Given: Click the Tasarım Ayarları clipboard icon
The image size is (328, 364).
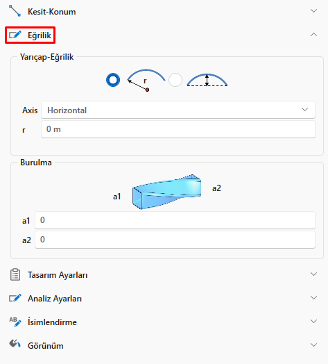Looking at the screenshot, I should coord(15,275).
